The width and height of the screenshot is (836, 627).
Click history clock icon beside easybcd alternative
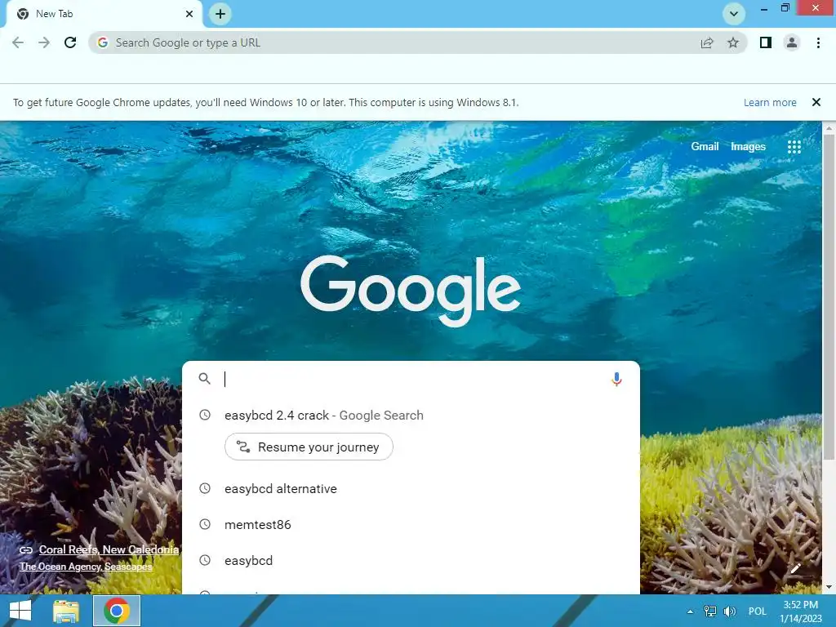[x=205, y=488]
